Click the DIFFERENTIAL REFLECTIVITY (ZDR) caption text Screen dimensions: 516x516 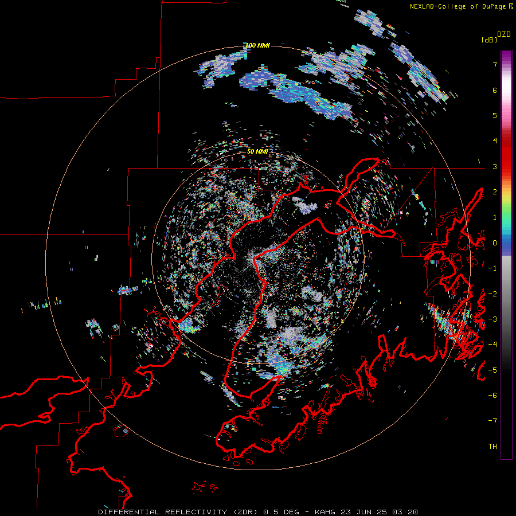(179, 512)
